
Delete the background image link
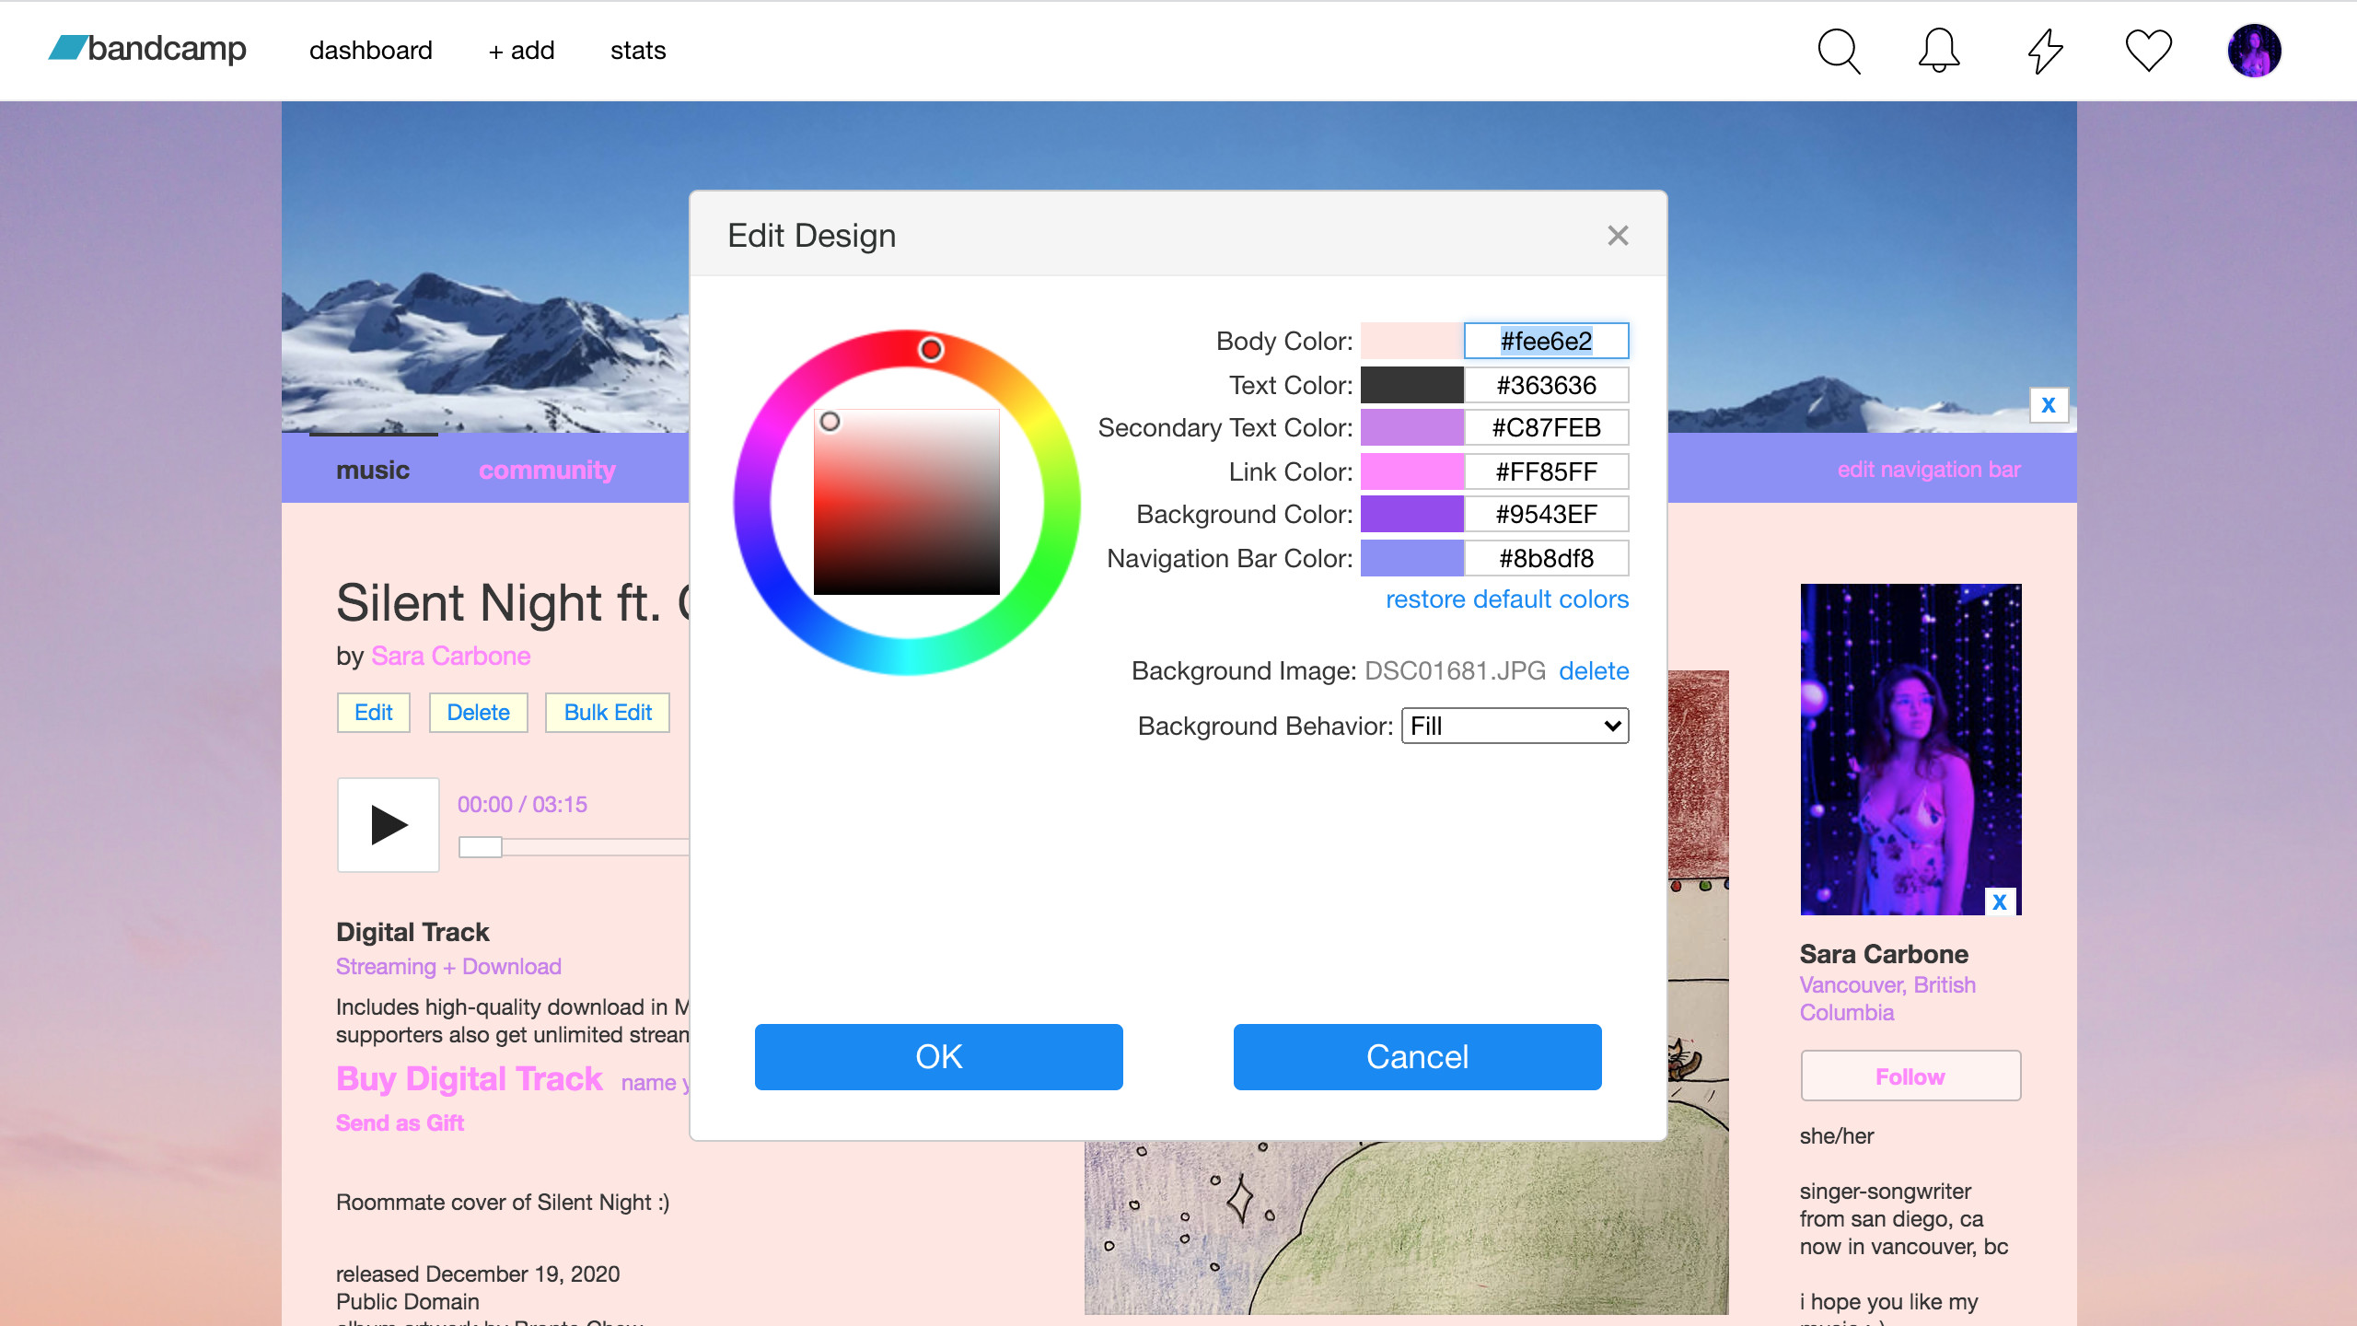pyautogui.click(x=1593, y=670)
